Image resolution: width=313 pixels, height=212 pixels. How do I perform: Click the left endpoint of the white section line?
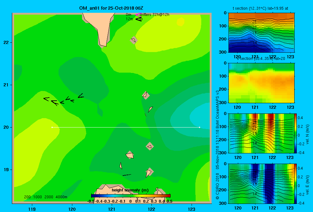click(52, 127)
